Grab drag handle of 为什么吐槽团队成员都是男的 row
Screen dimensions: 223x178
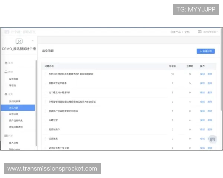(x=45, y=74)
